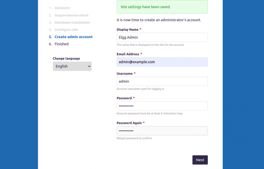264x169 pixels.
Task: Focus the Password Again field
Action: [x=162, y=131]
